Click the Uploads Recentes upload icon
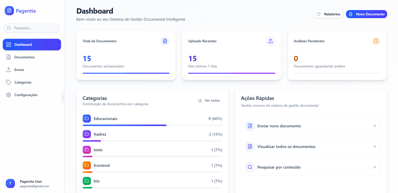Image resolution: width=398 pixels, height=193 pixels. coord(271,41)
